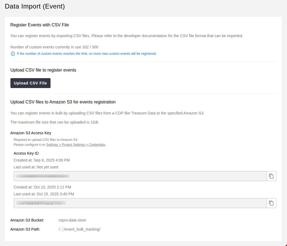Click the Amazon S3 Access Key label

click(30, 133)
